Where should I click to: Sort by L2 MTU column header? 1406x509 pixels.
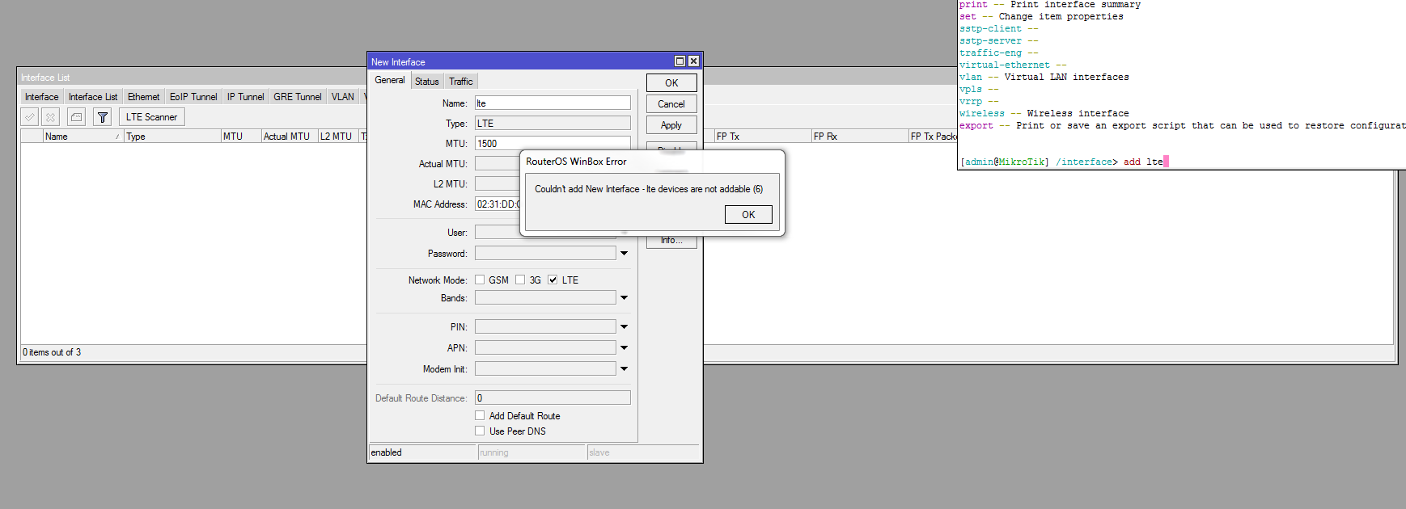[x=338, y=137]
